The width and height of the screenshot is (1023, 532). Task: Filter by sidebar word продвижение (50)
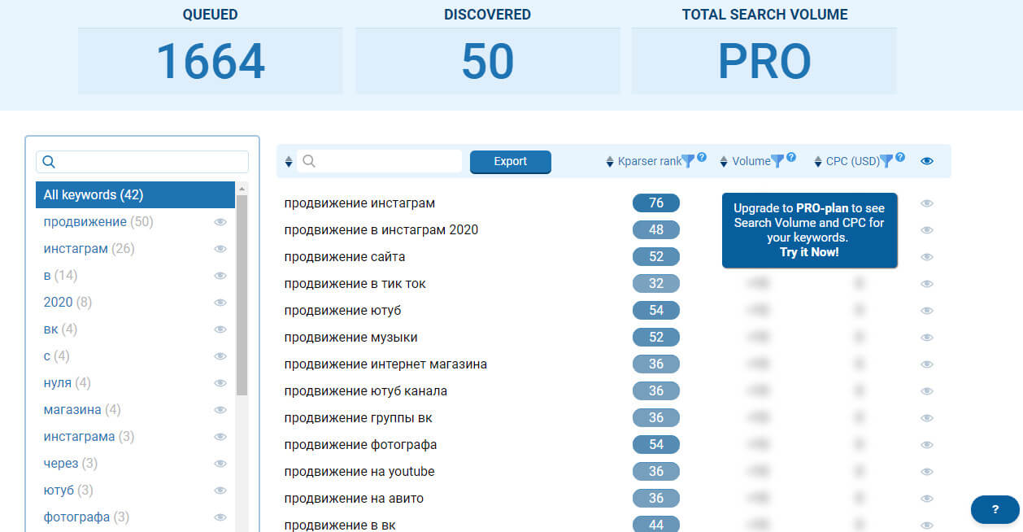[x=98, y=222]
